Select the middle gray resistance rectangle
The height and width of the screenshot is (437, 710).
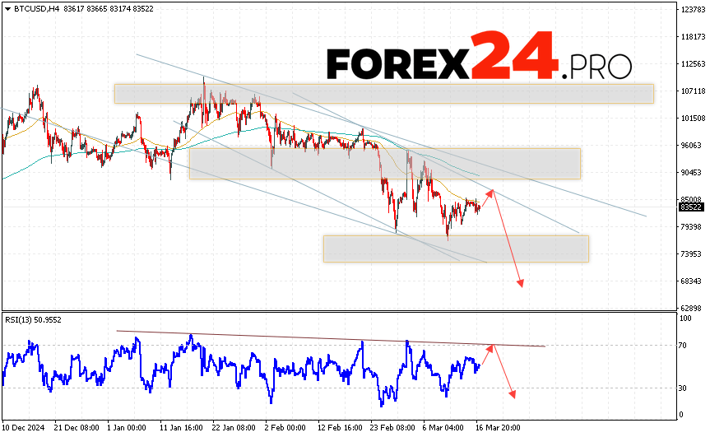click(x=384, y=163)
